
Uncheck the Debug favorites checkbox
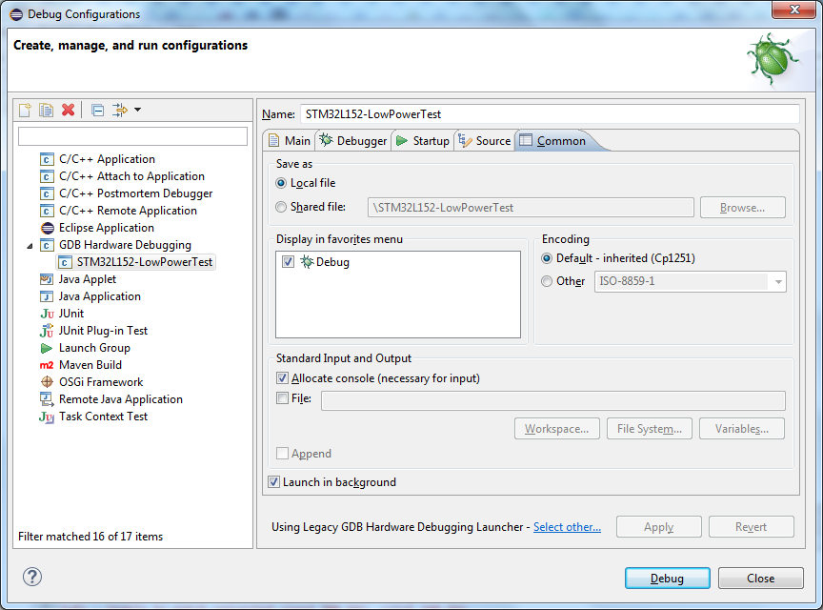[289, 262]
